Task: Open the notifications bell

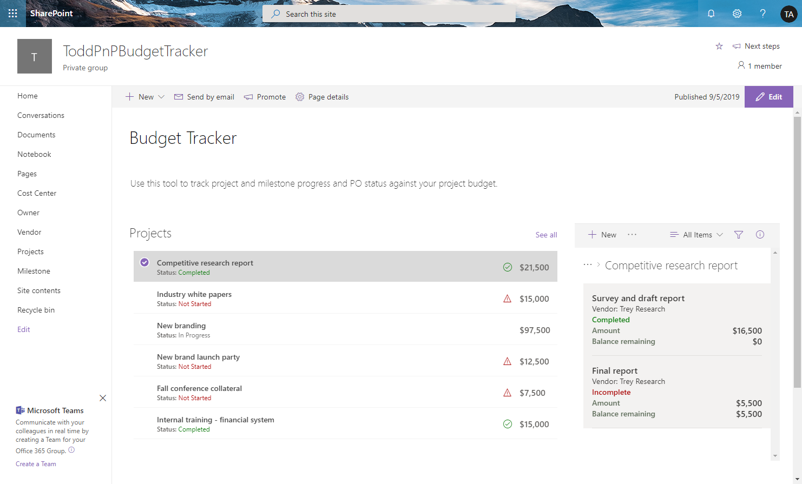Action: 711,14
